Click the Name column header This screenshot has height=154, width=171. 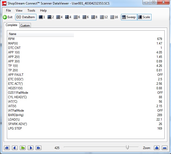point(41,34)
